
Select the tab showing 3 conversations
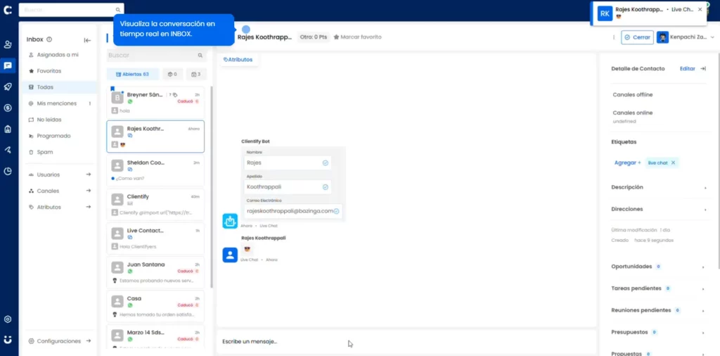tap(197, 74)
